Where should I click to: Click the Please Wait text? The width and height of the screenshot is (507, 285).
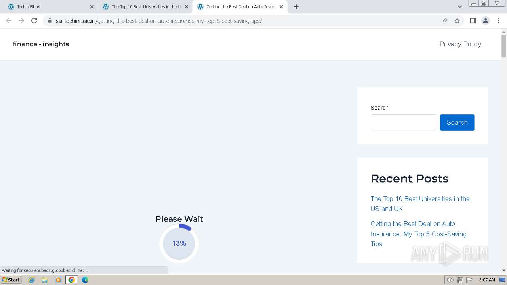tap(179, 219)
